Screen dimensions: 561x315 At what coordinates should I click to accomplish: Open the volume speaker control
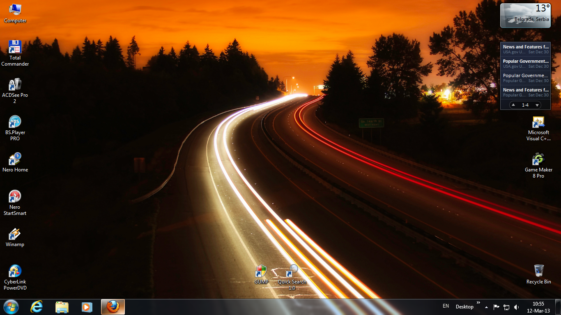click(x=516, y=307)
